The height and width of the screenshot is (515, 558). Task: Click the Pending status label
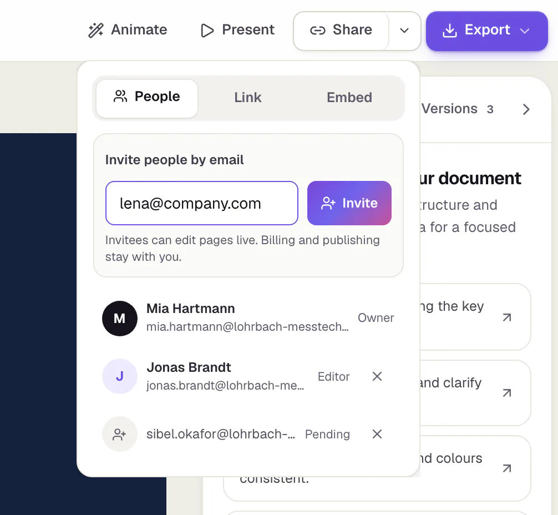point(327,434)
